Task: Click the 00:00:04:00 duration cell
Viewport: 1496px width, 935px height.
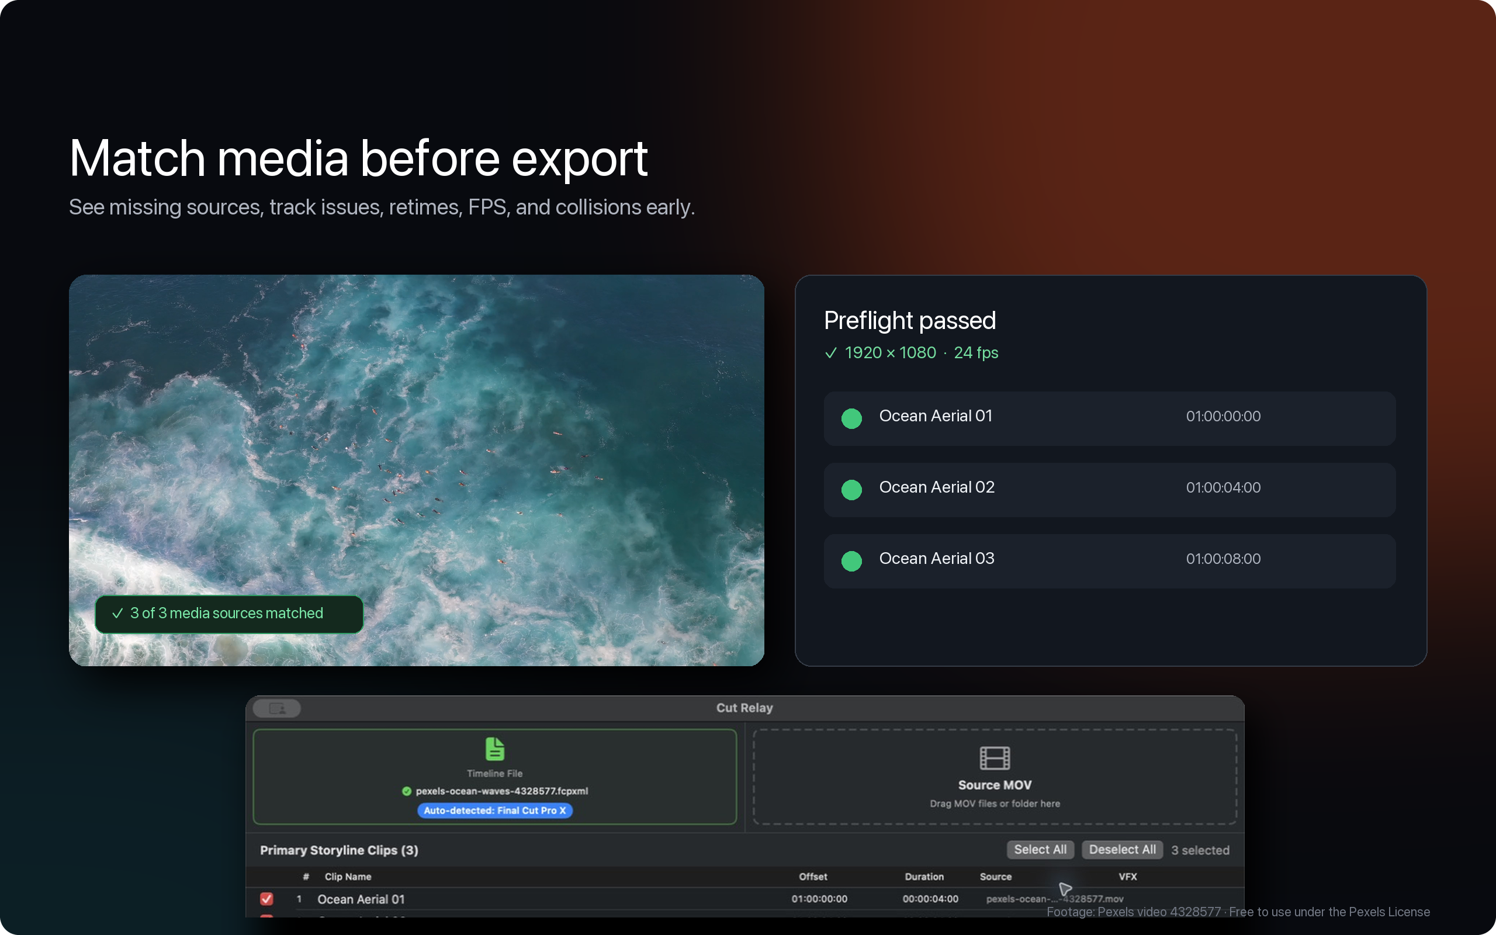Action: point(930,899)
